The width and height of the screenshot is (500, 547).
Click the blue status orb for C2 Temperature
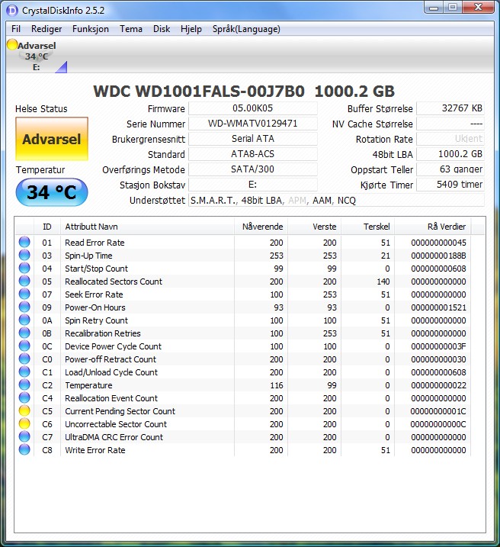(24, 385)
